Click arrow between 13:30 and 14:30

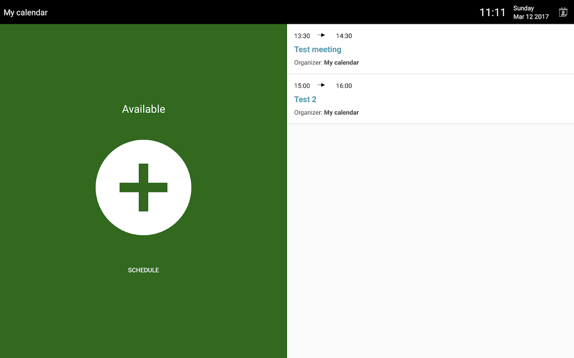click(321, 35)
